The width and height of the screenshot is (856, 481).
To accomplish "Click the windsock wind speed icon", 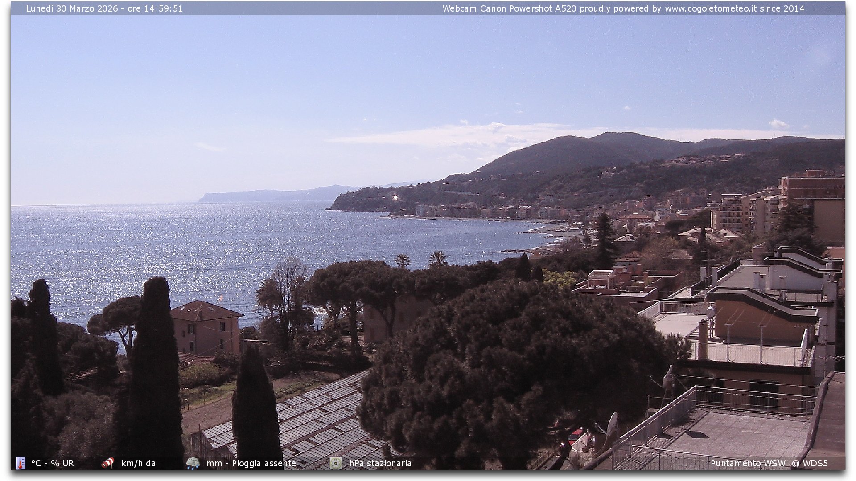I will click(x=108, y=463).
